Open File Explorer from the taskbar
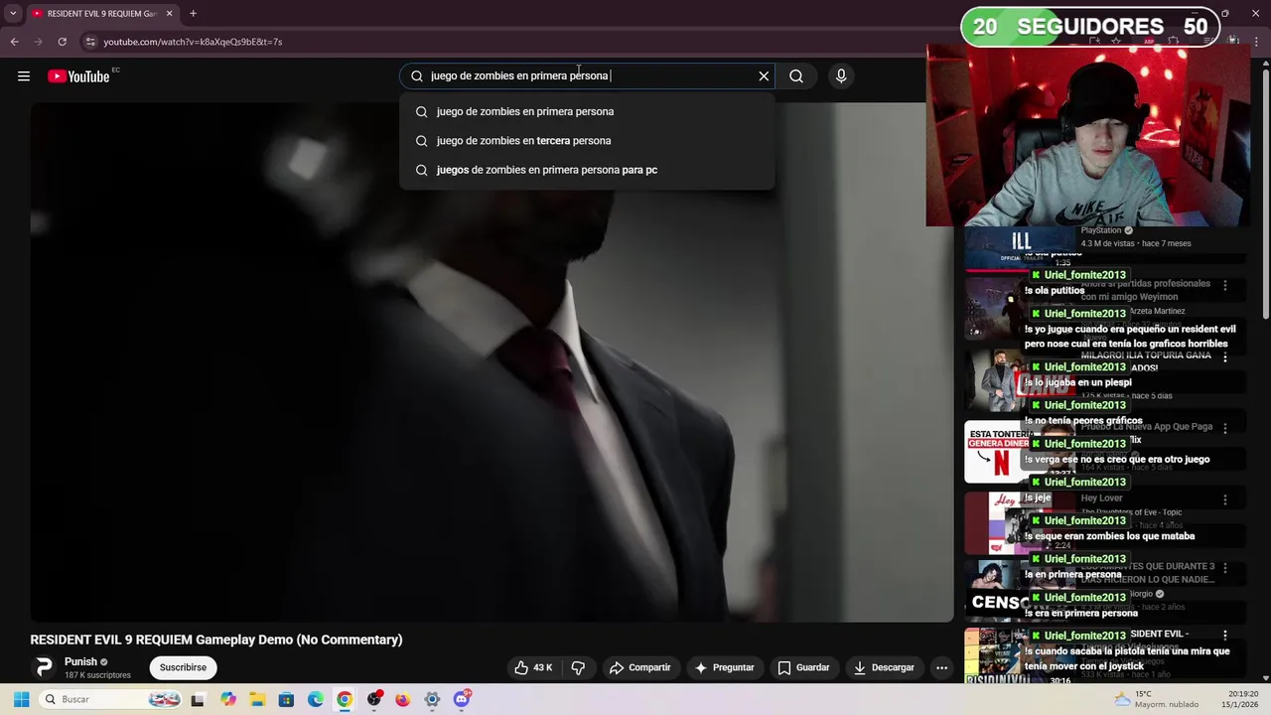This screenshot has width=1271, height=715. coord(257,699)
